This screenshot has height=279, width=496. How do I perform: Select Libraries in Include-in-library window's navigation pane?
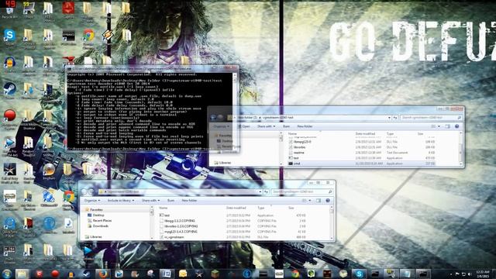pos(96,236)
